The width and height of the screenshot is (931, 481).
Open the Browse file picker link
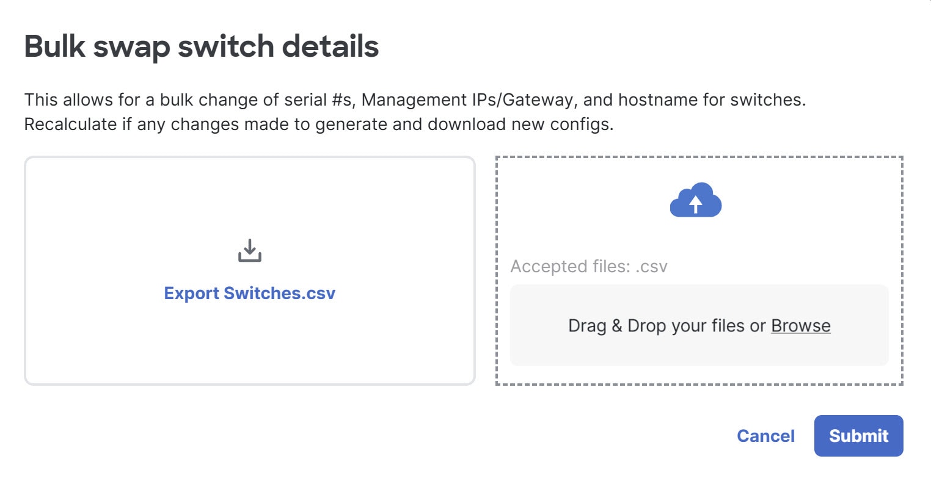(800, 325)
